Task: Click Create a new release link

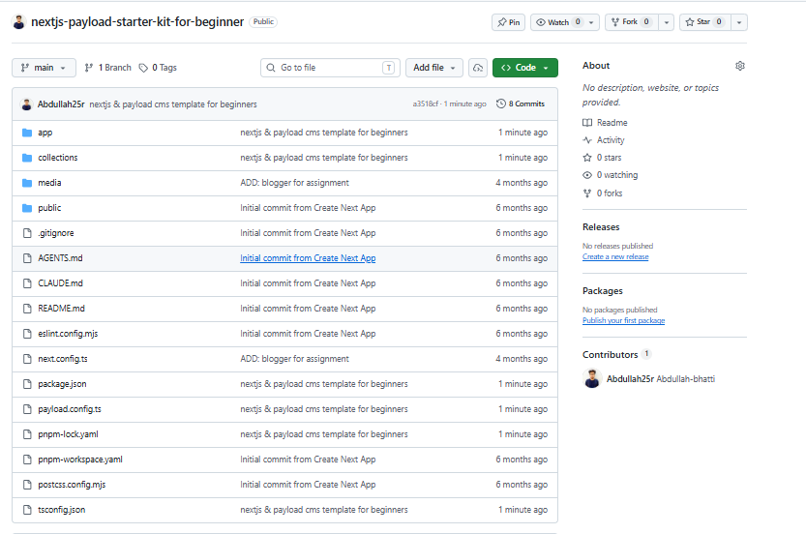Action: coord(615,257)
